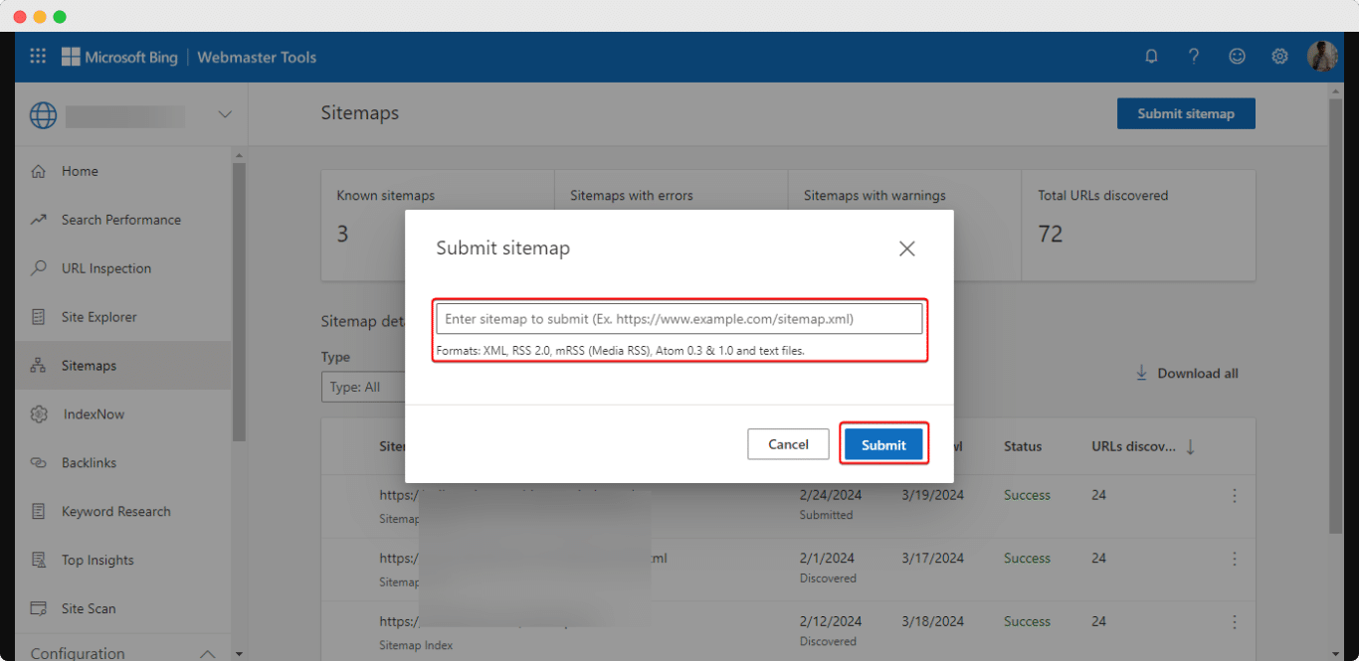Open the Type: All filter dropdown
The width and height of the screenshot is (1359, 661).
pyautogui.click(x=363, y=387)
